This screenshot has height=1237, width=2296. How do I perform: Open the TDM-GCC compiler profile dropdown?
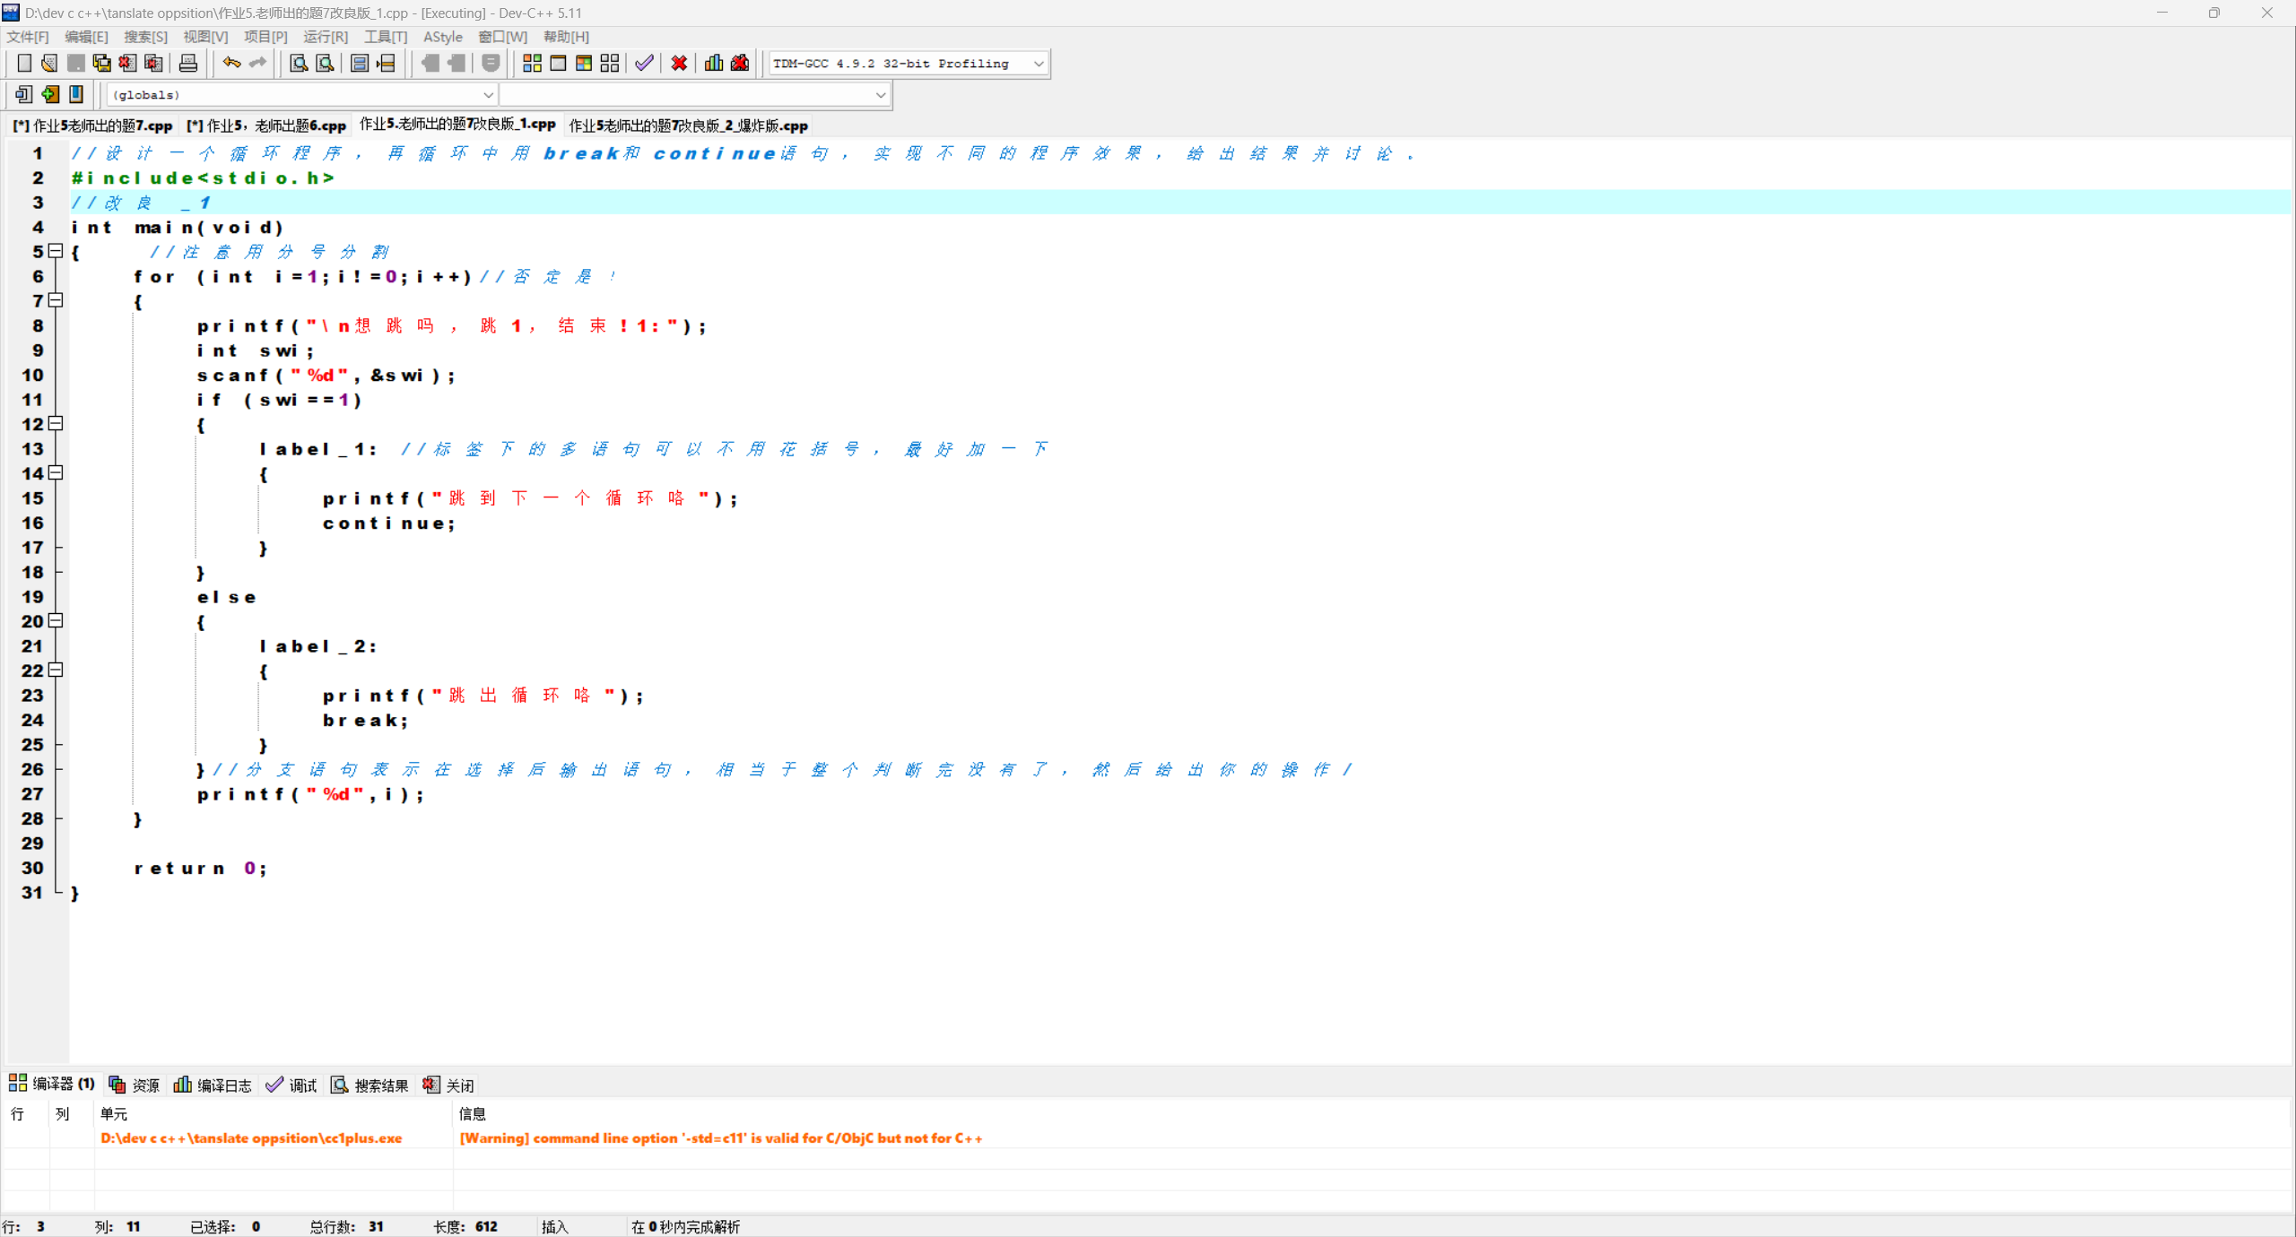pyautogui.click(x=1039, y=64)
